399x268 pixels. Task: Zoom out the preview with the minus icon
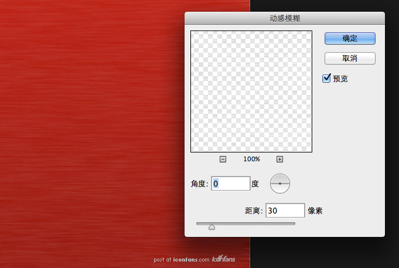[223, 160]
